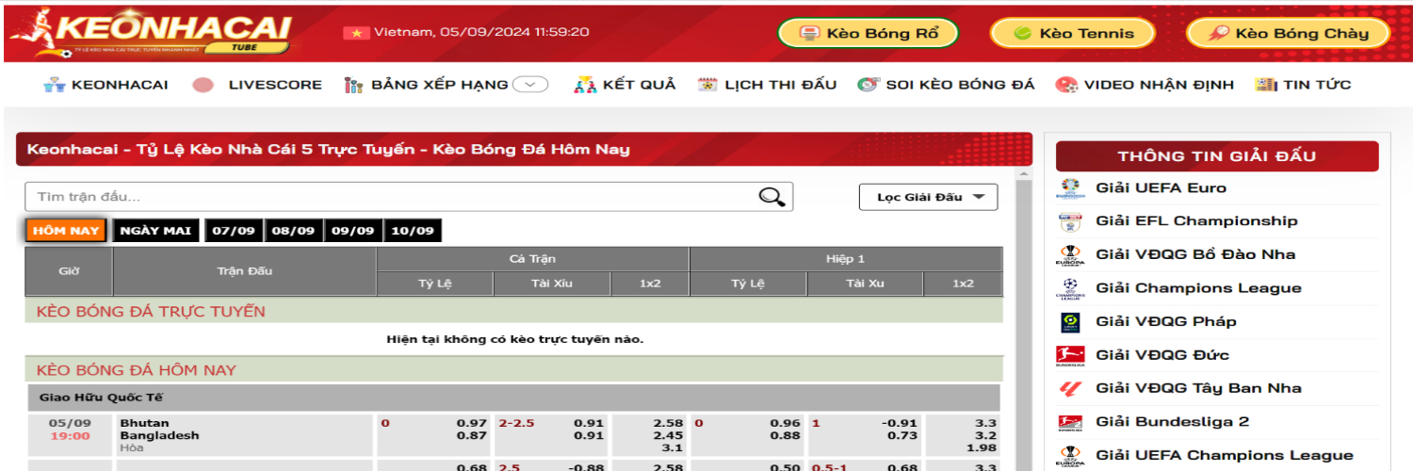
Task: Click the Keonhacai Tube logo
Action: coord(151,32)
